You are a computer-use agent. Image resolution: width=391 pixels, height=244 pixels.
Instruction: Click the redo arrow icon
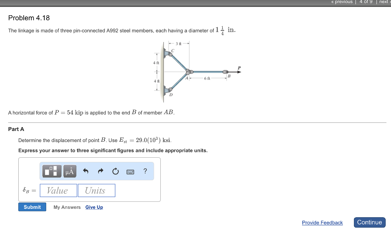click(100, 171)
